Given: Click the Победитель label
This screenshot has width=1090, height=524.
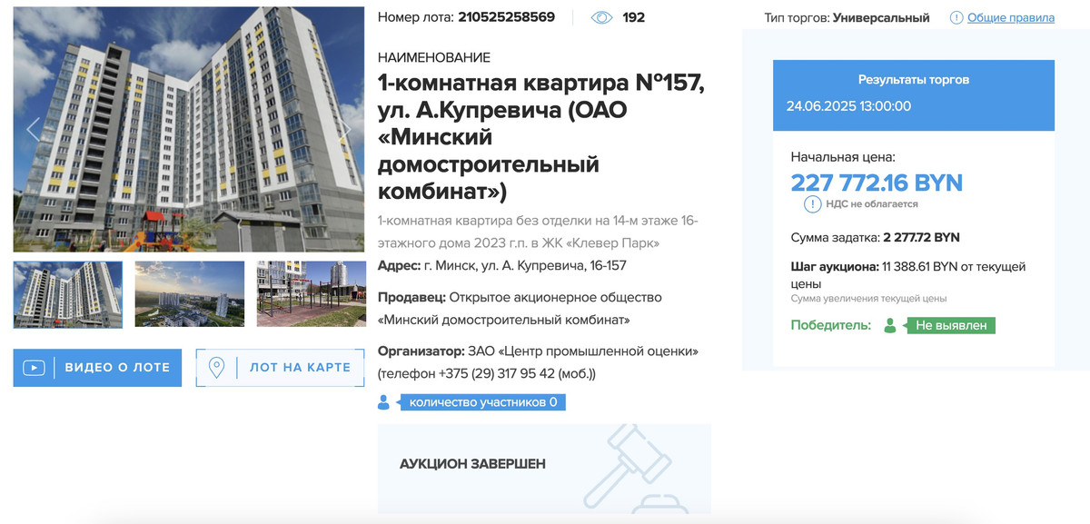Looking at the screenshot, I should pyautogui.click(x=831, y=325).
